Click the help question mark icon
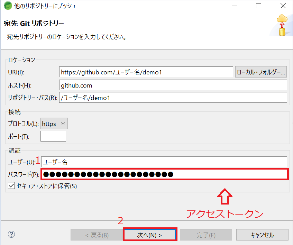 [11, 234]
